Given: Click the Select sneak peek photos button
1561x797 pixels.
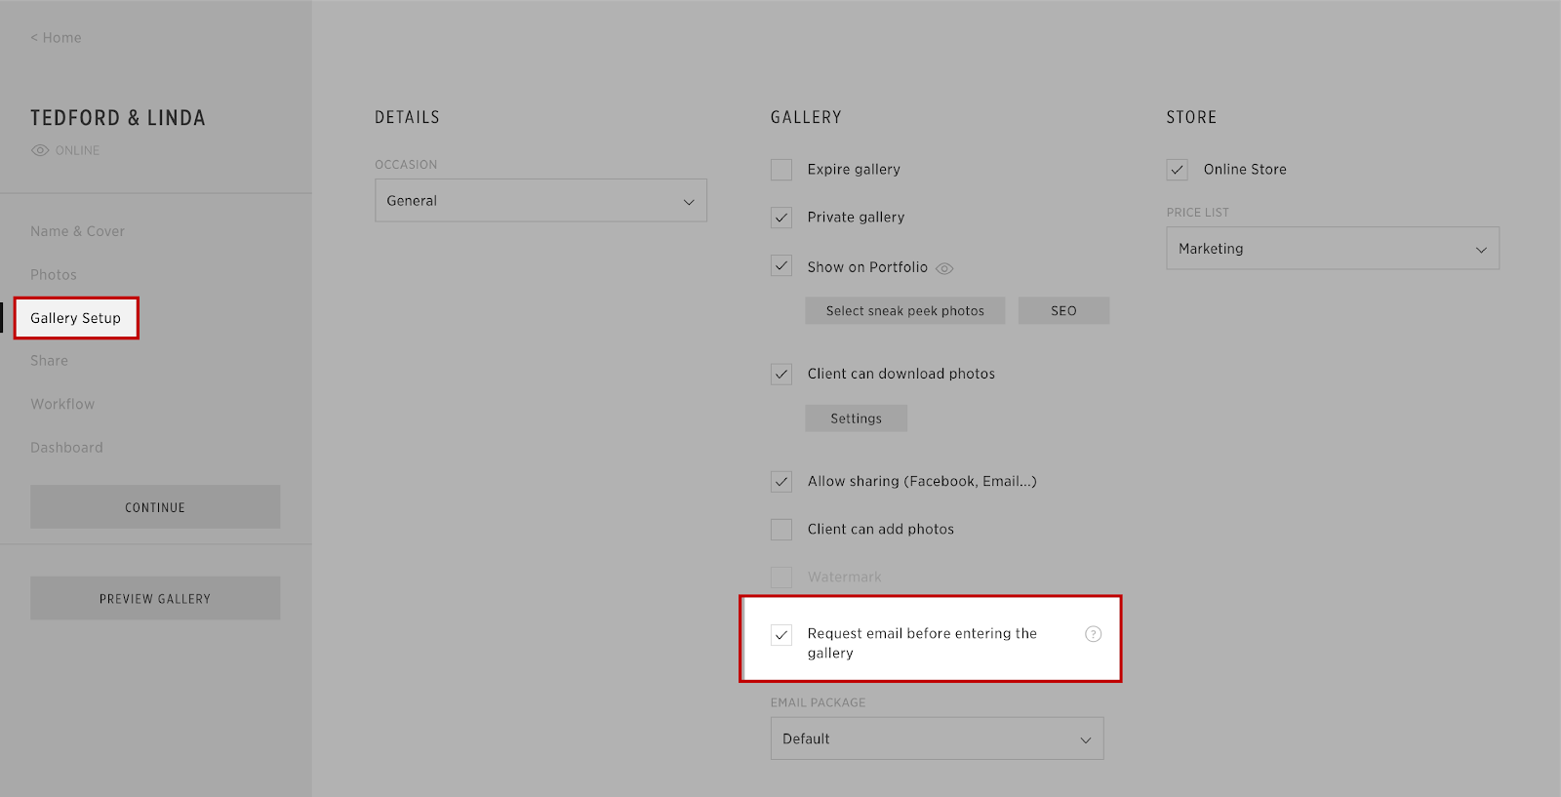Looking at the screenshot, I should coord(904,311).
